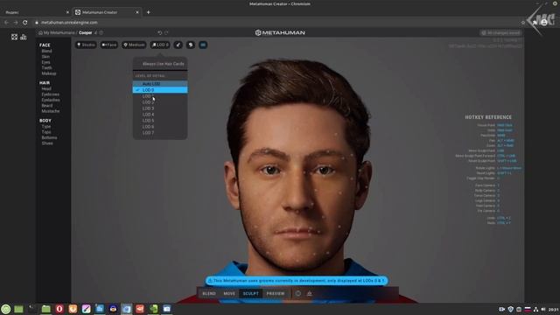Click the undo arrow icon
The width and height of the screenshot is (560, 315).
(x=159, y=32)
